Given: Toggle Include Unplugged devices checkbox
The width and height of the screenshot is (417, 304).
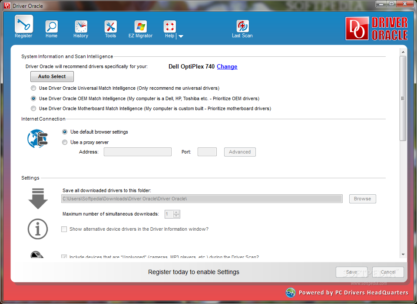Looking at the screenshot, I should pos(64,256).
